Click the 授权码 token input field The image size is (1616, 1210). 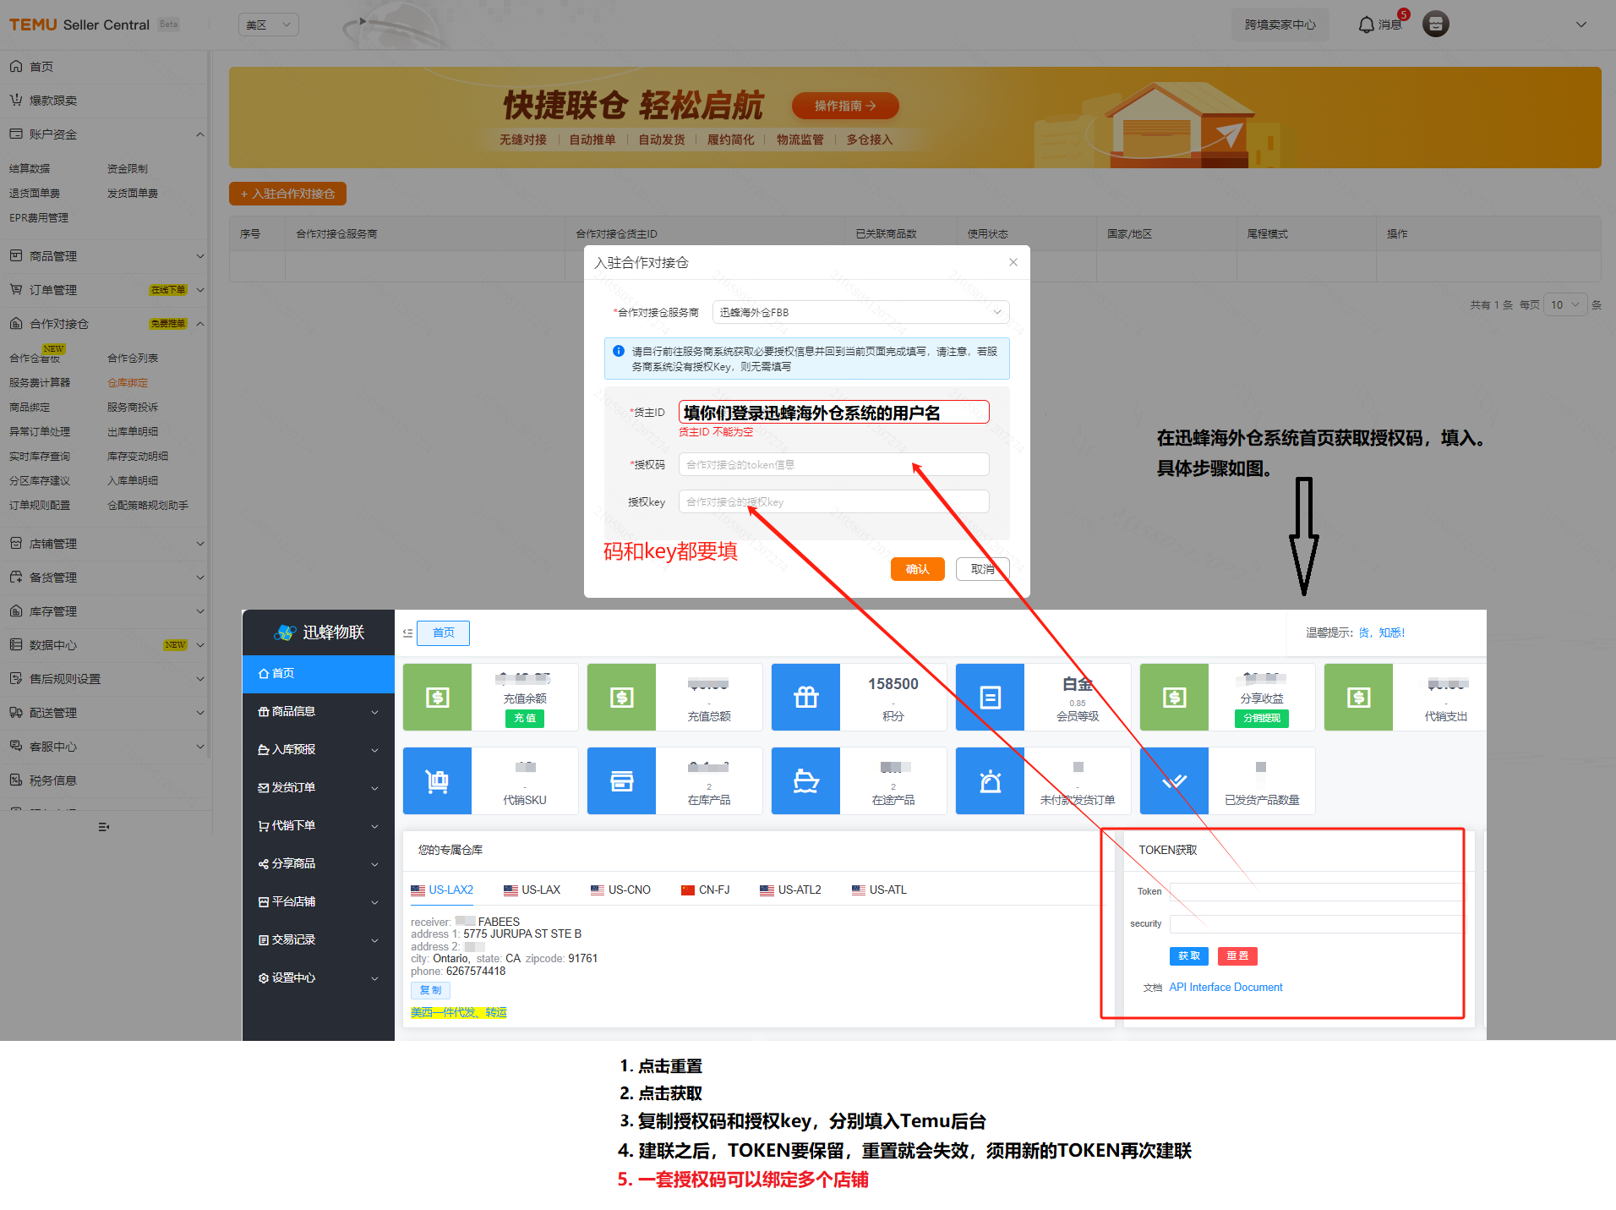[833, 464]
